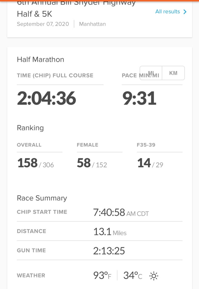Click the 2:04:36 chip time value
The height and width of the screenshot is (289, 199).
(47, 98)
